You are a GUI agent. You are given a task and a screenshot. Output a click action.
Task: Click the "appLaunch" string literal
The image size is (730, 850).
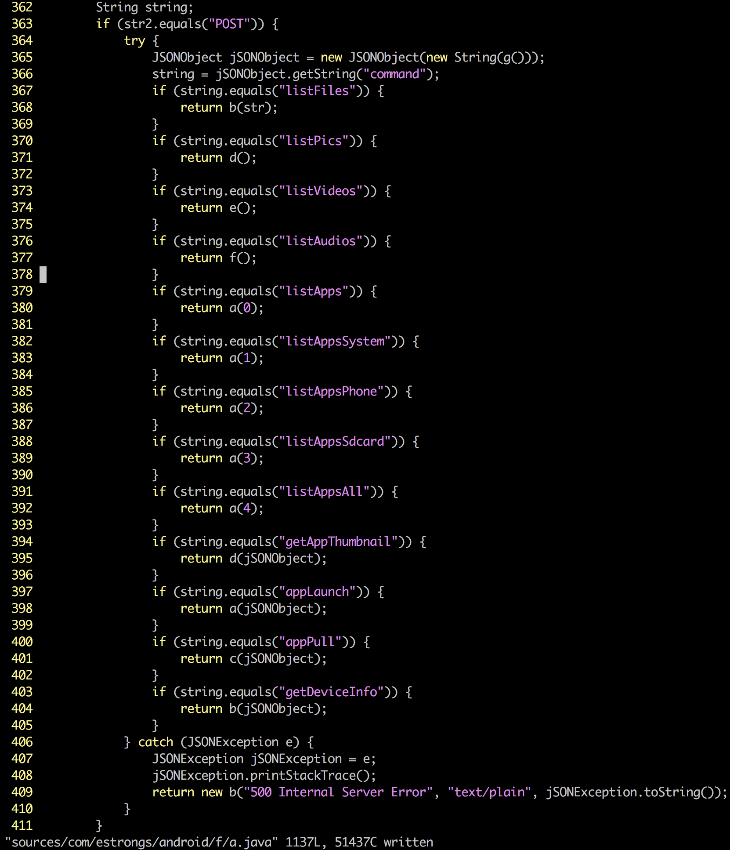(317, 592)
